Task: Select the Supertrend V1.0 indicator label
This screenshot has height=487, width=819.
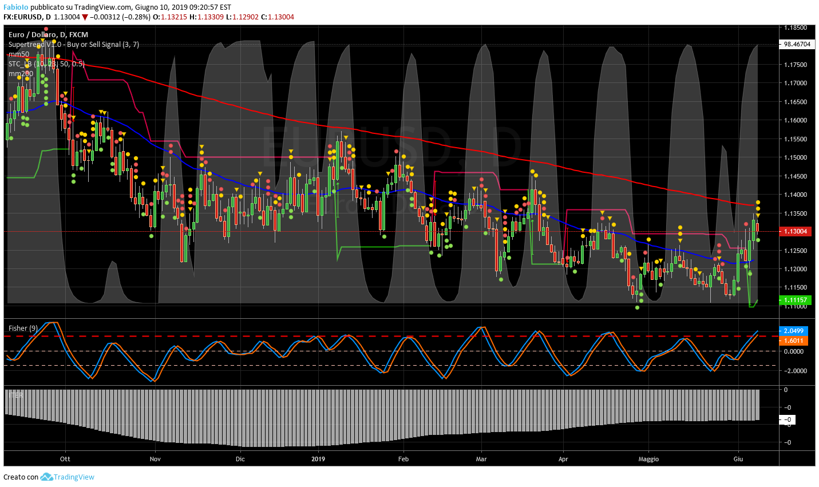Action: tap(73, 45)
